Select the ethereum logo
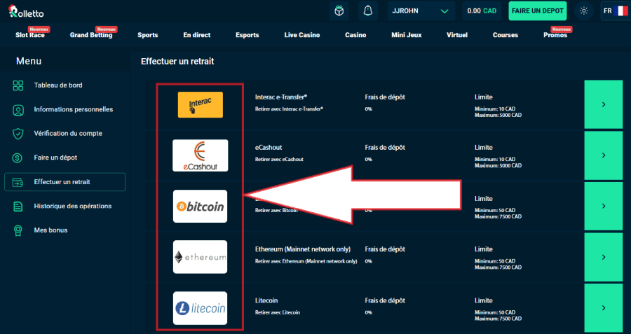This screenshot has width=631, height=334. pos(200,257)
